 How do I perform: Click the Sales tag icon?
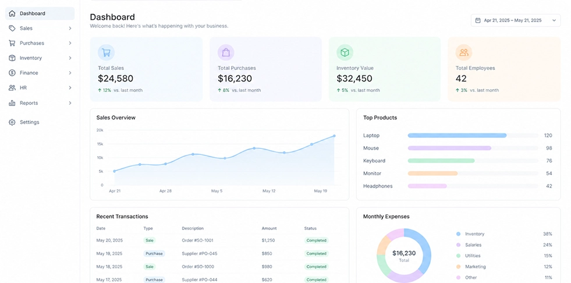pos(12,29)
